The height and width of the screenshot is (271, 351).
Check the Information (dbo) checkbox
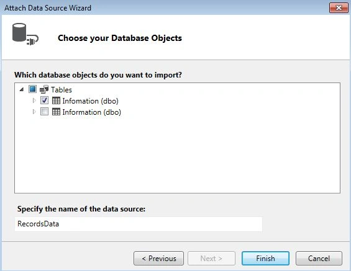[44, 112]
